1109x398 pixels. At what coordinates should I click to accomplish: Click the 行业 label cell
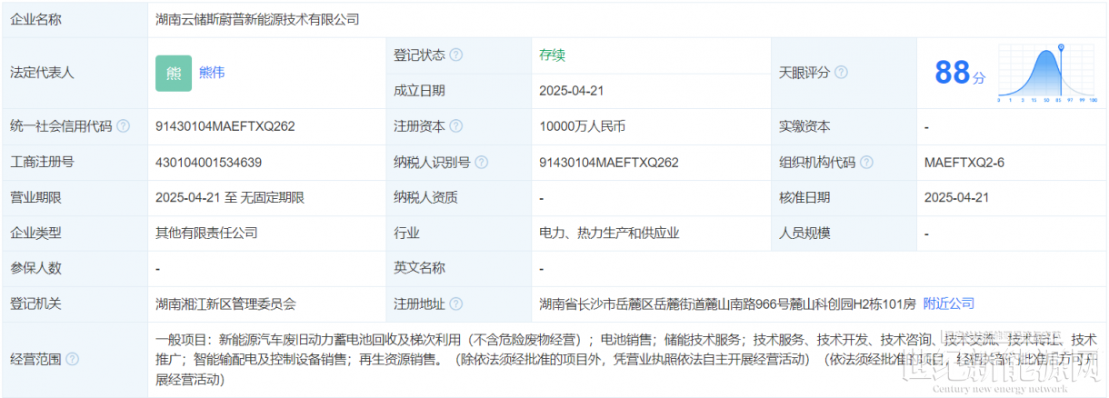[x=459, y=233]
